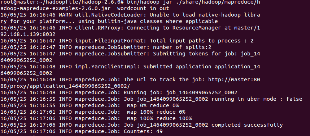Click 'Total input paths to process : 2'

pyautogui.click(x=202, y=41)
